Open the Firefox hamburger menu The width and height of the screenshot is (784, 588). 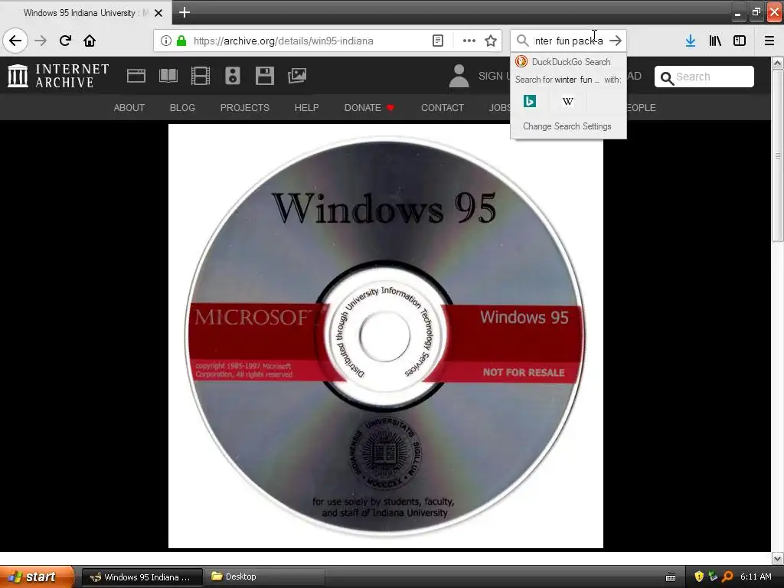point(769,41)
